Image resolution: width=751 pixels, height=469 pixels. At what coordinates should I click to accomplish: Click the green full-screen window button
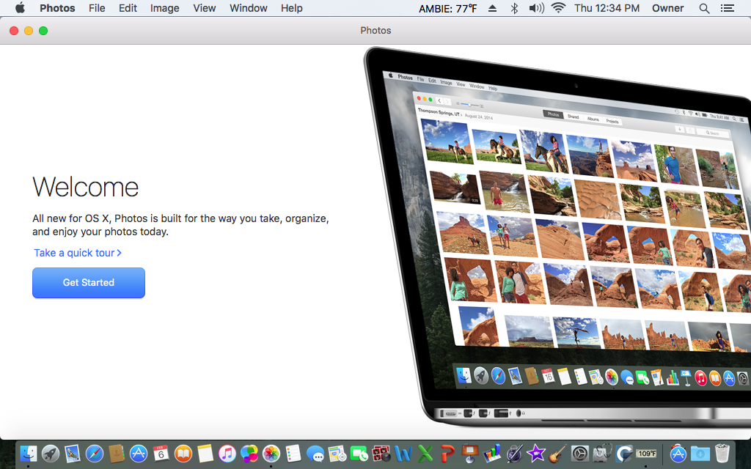click(43, 31)
